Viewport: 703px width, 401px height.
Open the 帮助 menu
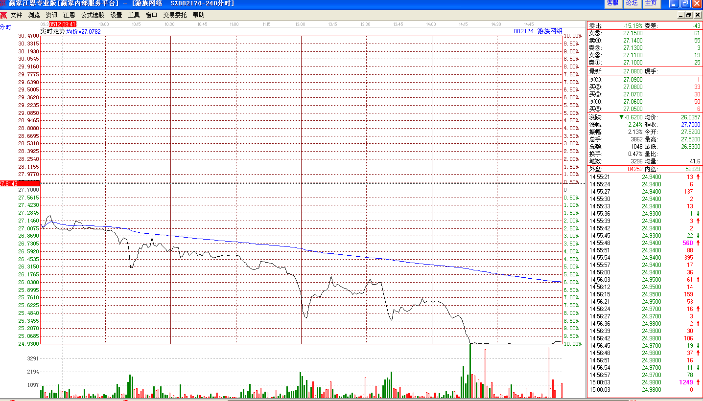(198, 15)
